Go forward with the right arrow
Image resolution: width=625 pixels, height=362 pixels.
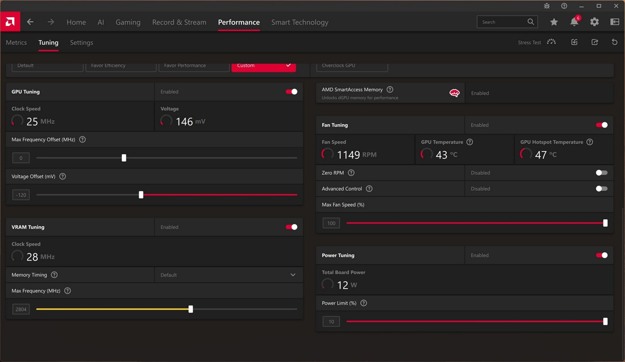[51, 22]
